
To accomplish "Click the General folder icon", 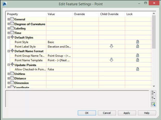I will click(x=12, y=19).
